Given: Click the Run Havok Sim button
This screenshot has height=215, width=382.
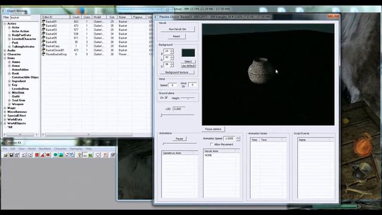Looking at the screenshot, I should (177, 29).
